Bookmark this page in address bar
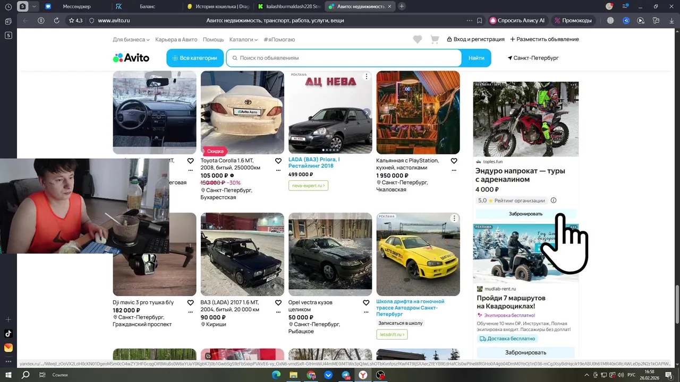The width and height of the screenshot is (680, 382). [480, 20]
